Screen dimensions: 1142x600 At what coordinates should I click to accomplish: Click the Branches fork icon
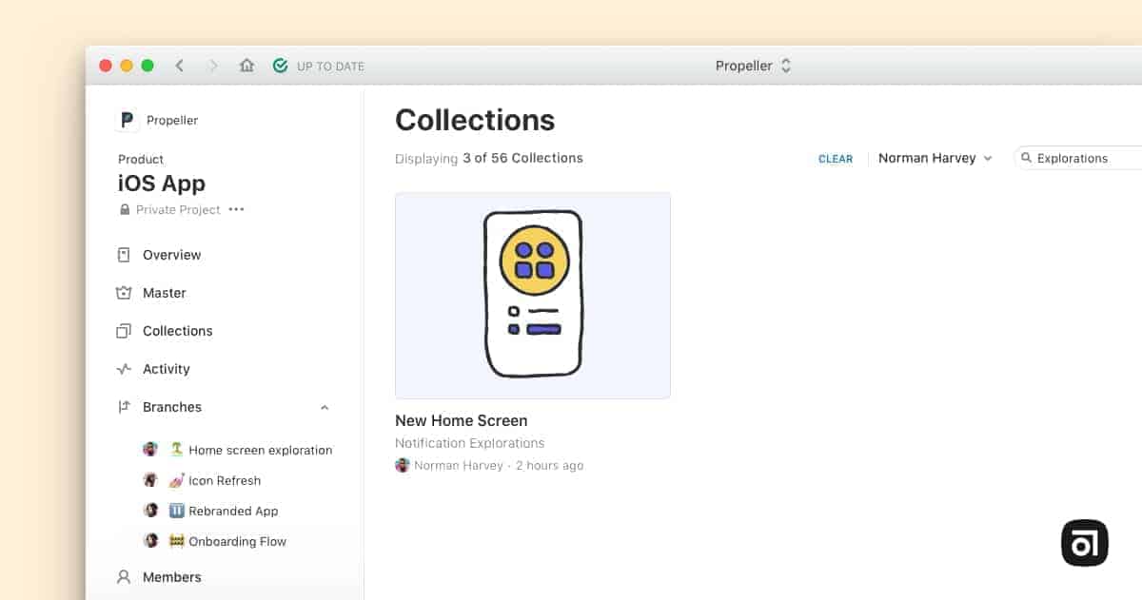(123, 407)
